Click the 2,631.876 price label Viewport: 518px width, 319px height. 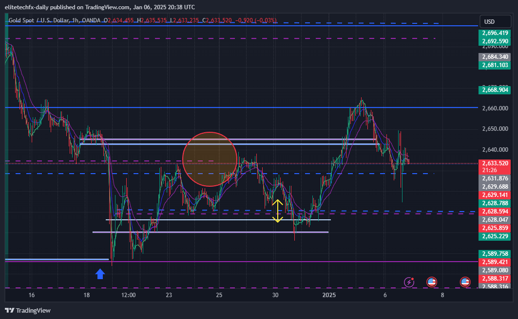[495, 178]
